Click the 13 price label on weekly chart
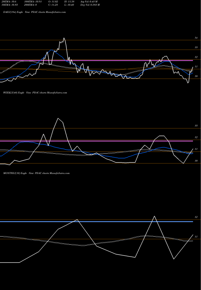The image size is (201, 290). click(196, 126)
